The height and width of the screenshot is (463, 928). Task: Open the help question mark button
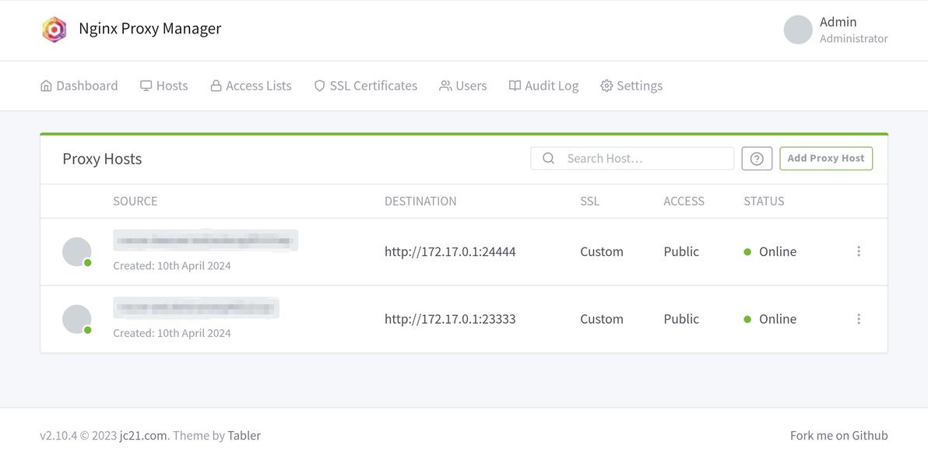[757, 159]
